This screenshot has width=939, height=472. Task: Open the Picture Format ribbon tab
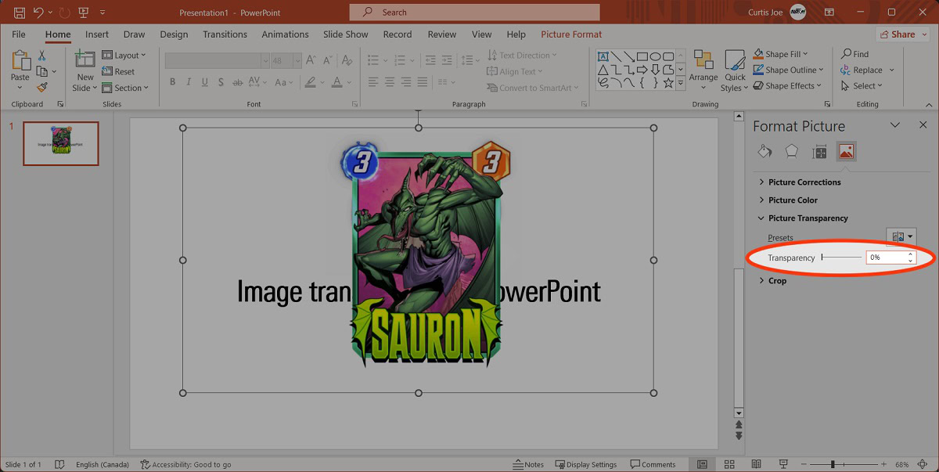[x=571, y=34]
